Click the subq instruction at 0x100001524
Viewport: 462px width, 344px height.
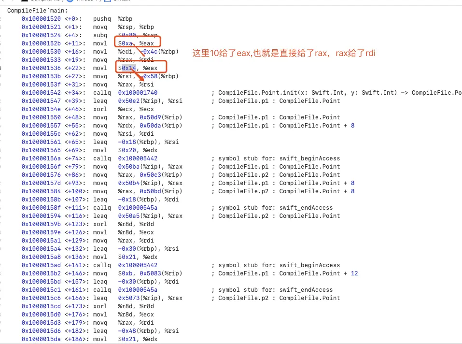pos(100,35)
